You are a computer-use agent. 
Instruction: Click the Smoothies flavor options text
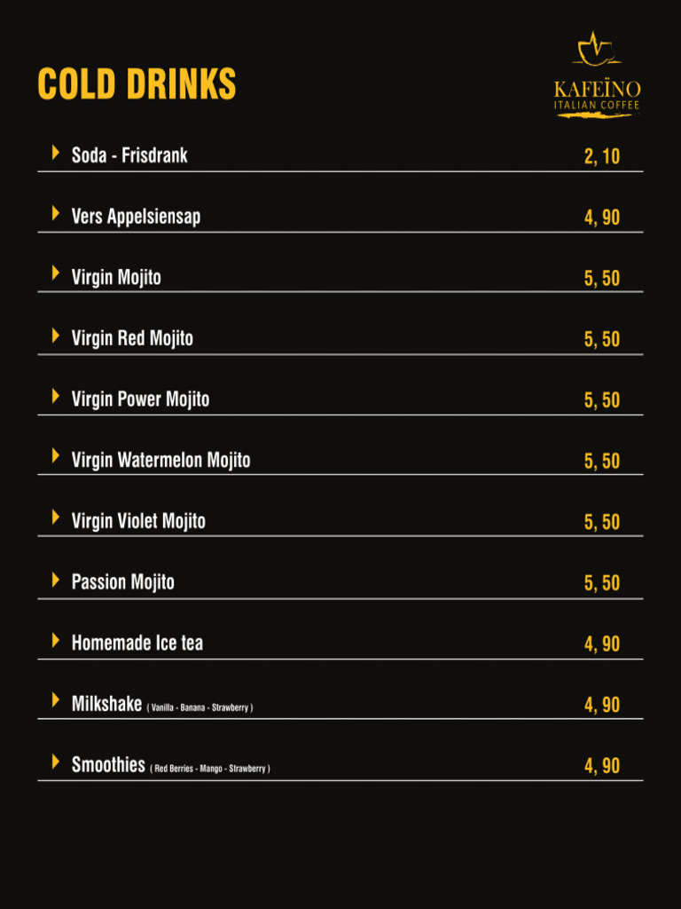pos(210,769)
